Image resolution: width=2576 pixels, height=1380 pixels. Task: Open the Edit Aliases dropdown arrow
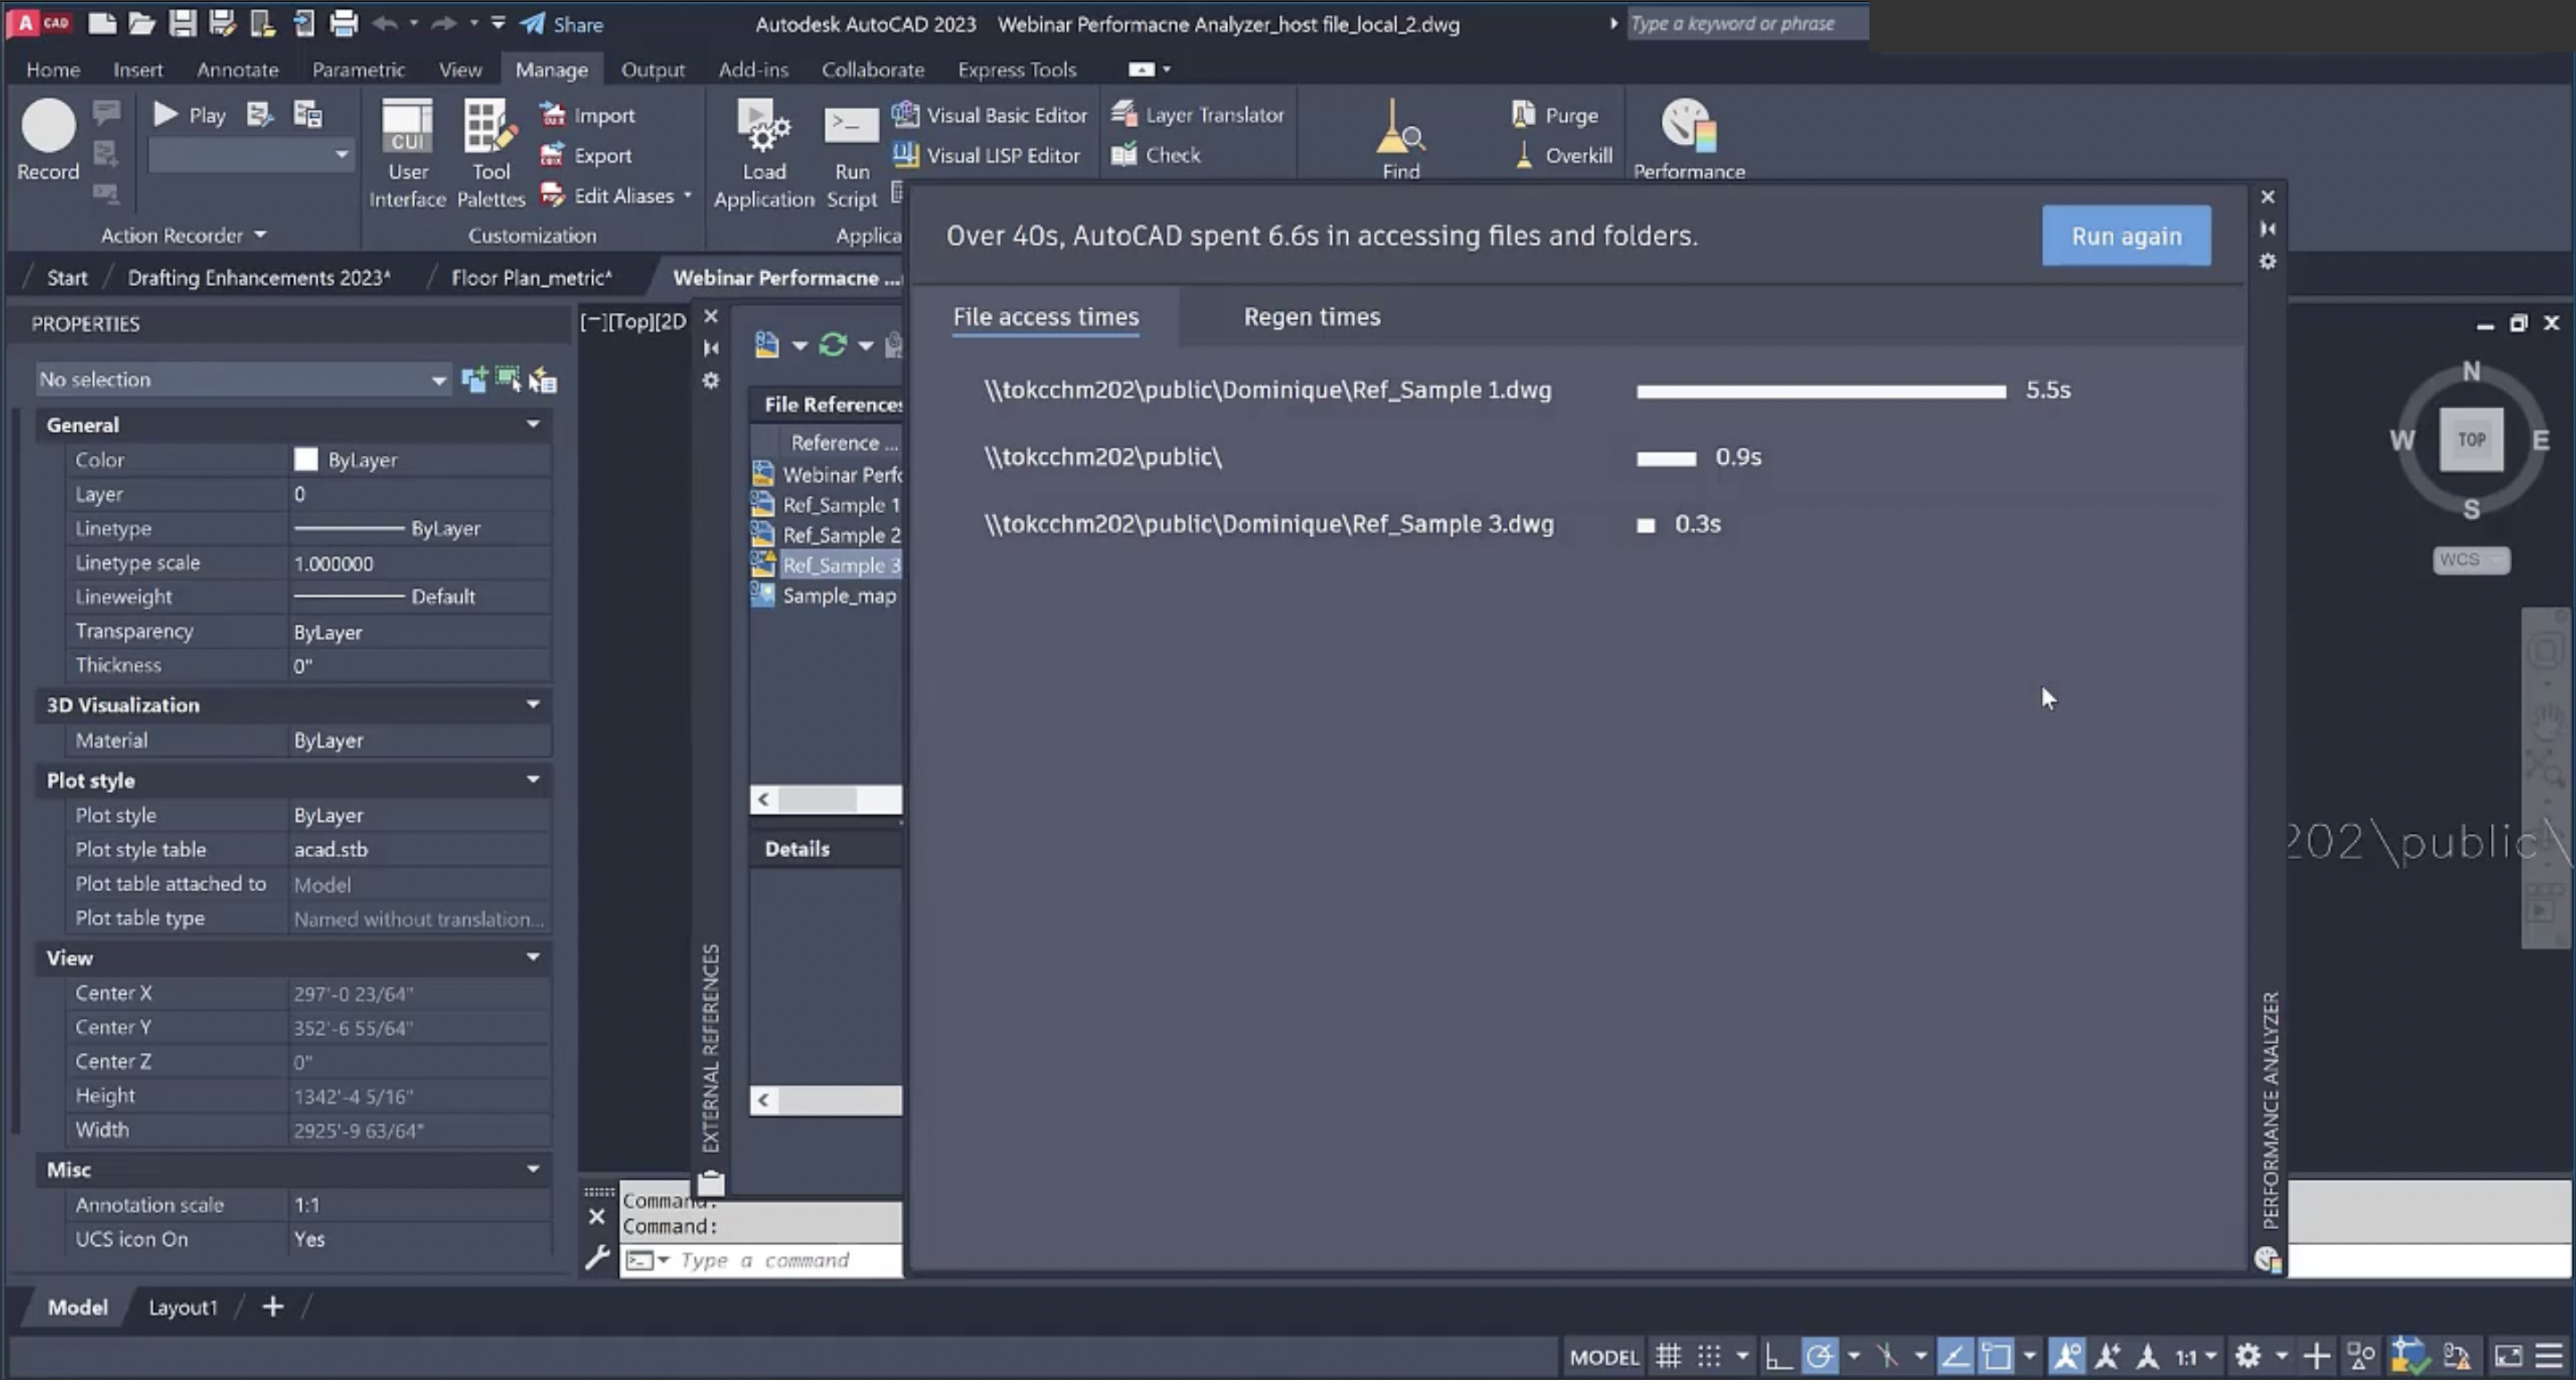coord(688,195)
